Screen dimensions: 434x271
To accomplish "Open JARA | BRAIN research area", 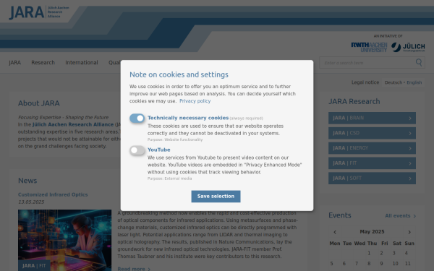I will coord(372,118).
